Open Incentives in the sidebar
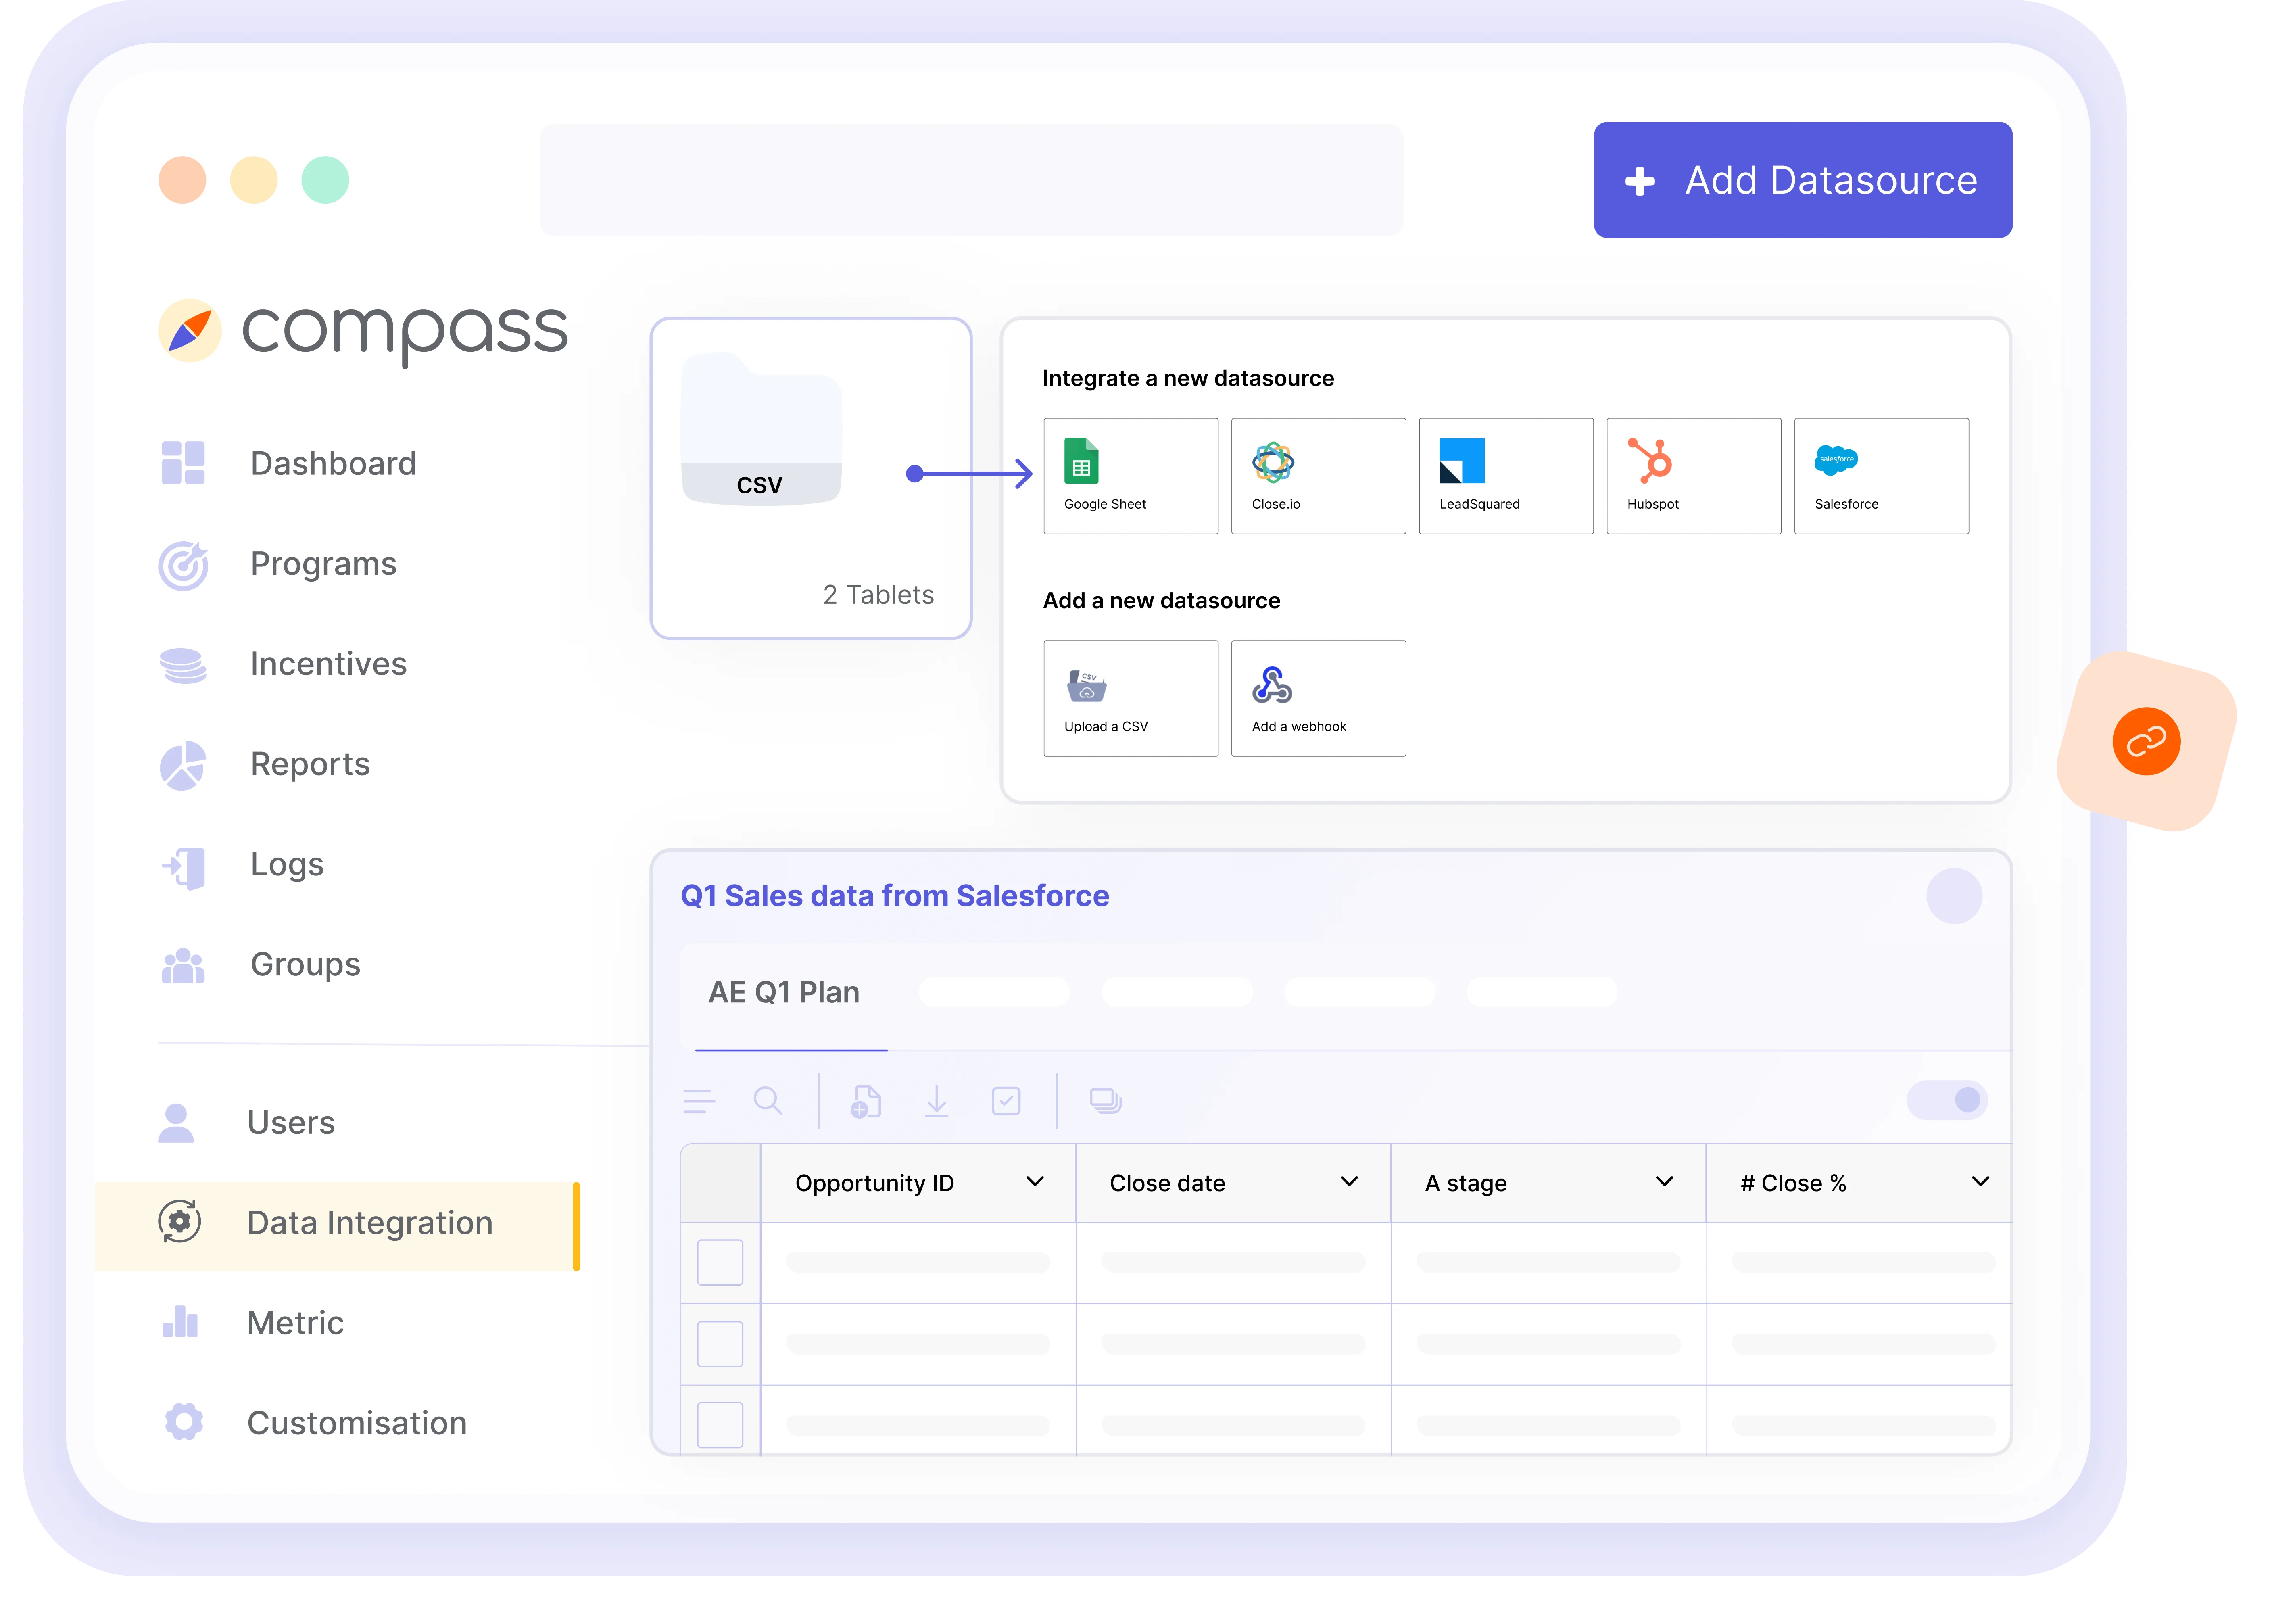 click(x=328, y=664)
